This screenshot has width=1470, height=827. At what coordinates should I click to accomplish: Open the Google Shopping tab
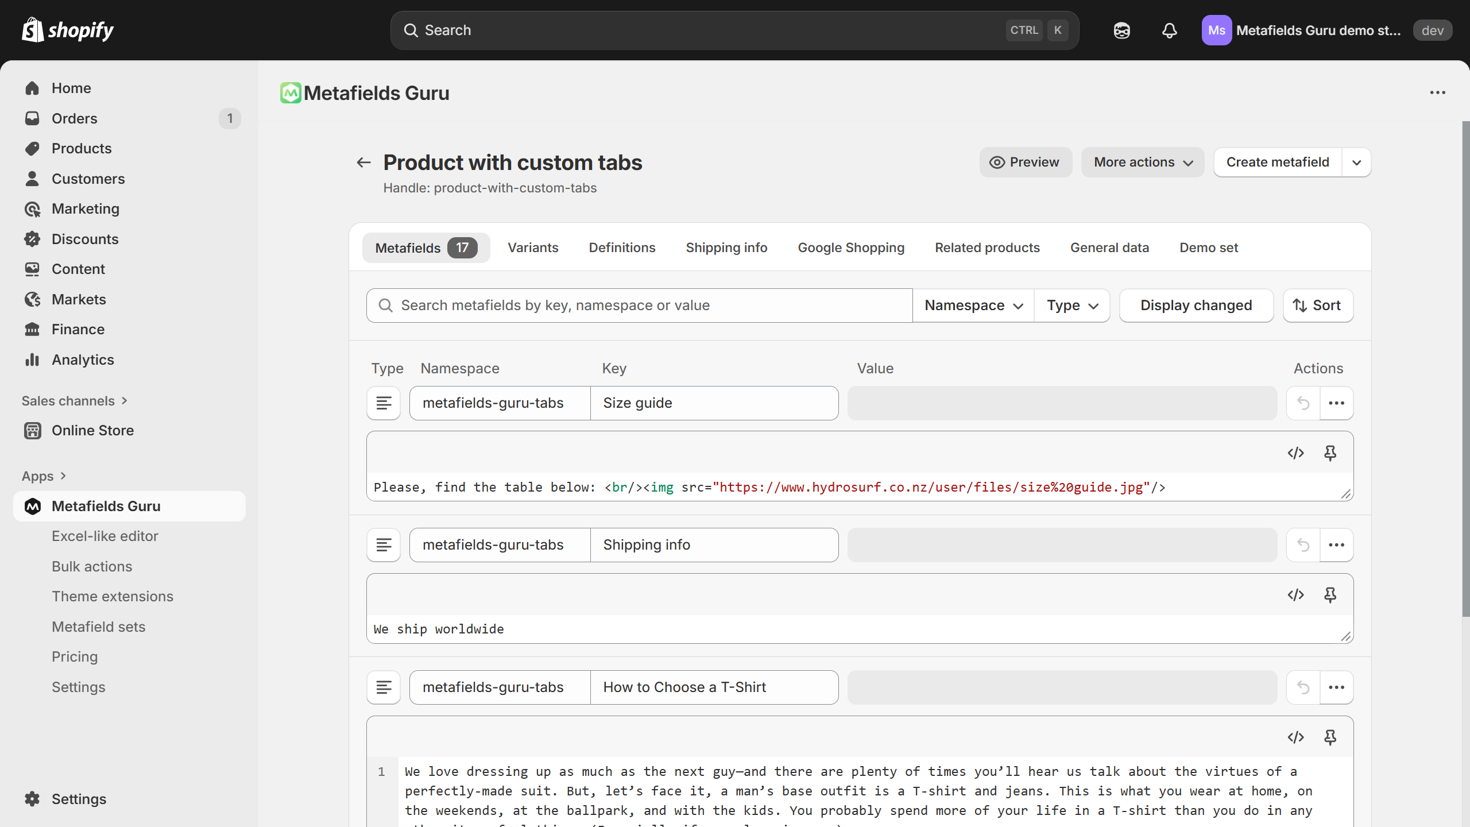(850, 248)
